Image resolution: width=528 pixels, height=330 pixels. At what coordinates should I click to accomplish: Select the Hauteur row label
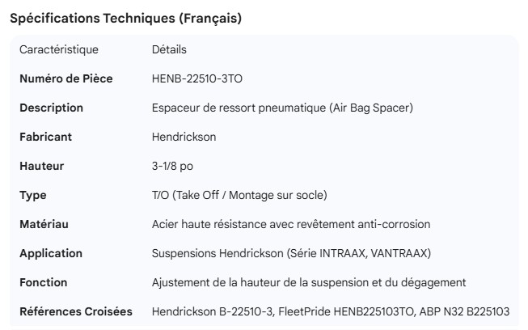pos(41,167)
